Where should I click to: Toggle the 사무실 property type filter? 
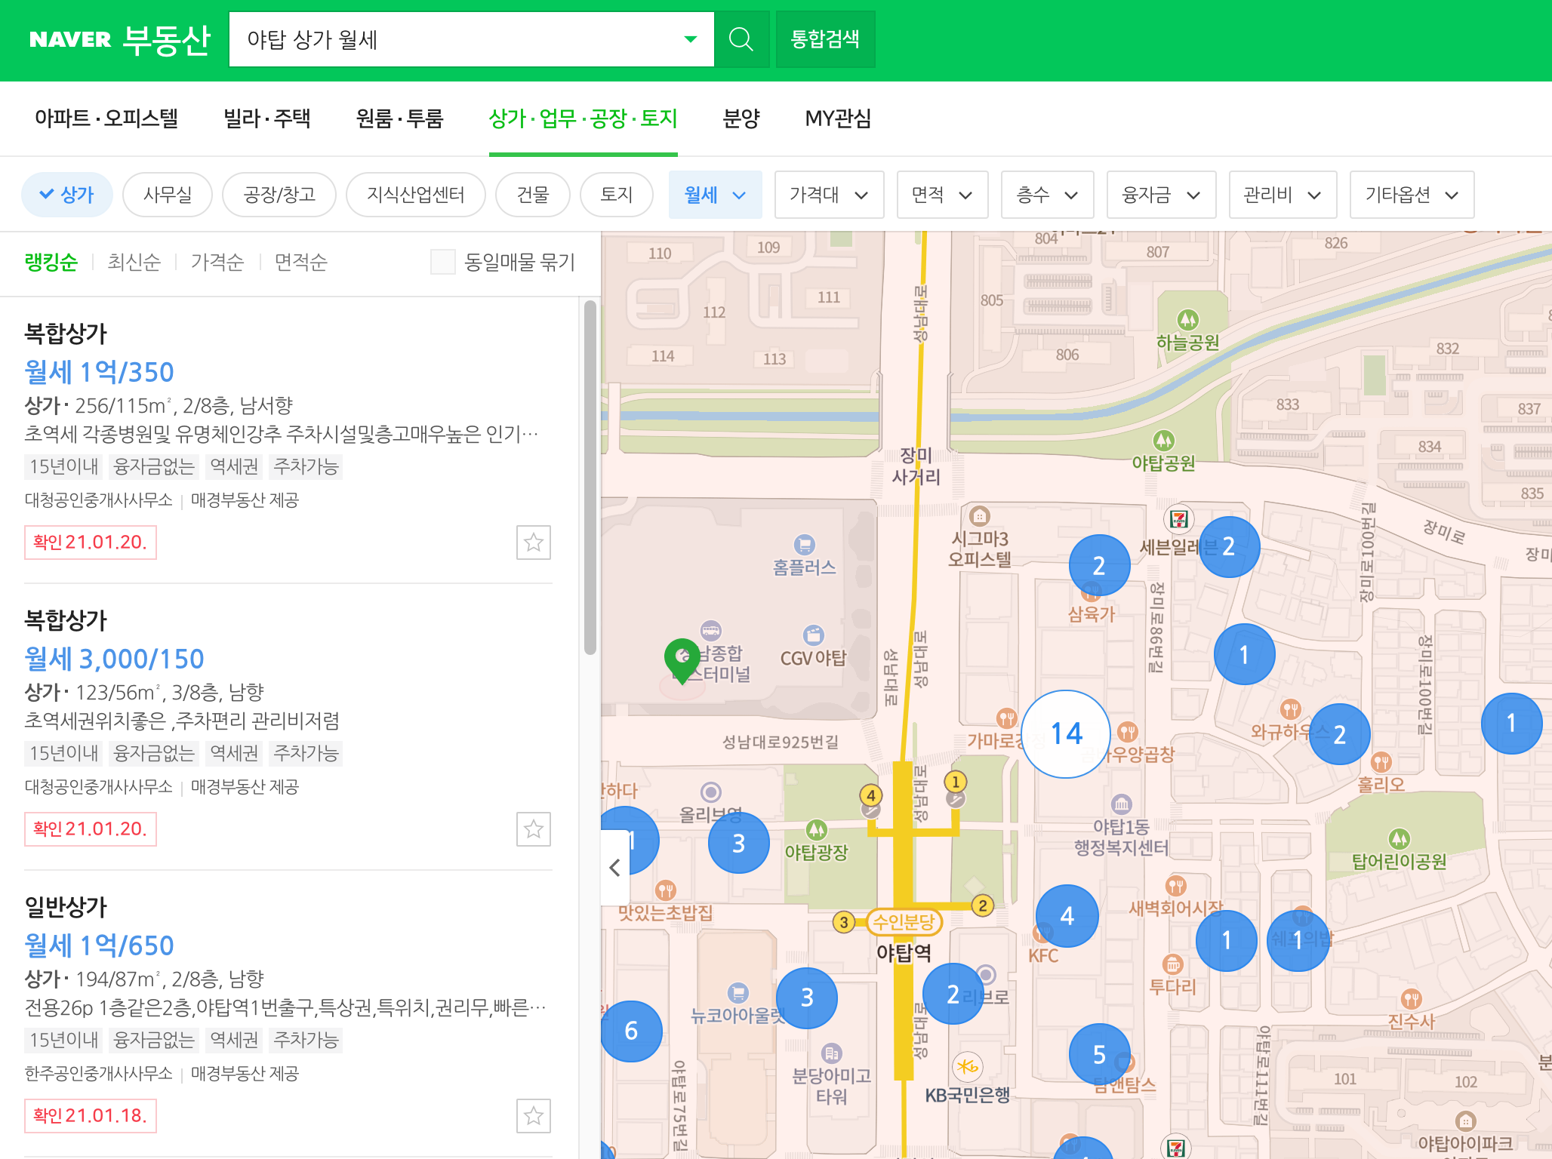coord(168,195)
